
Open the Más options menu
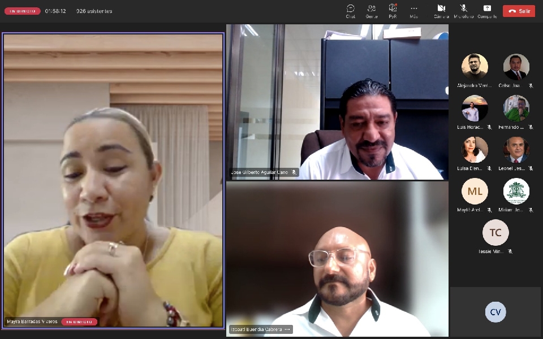point(413,10)
